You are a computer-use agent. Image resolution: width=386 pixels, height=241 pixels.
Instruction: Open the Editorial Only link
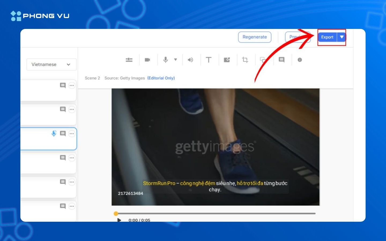(161, 78)
